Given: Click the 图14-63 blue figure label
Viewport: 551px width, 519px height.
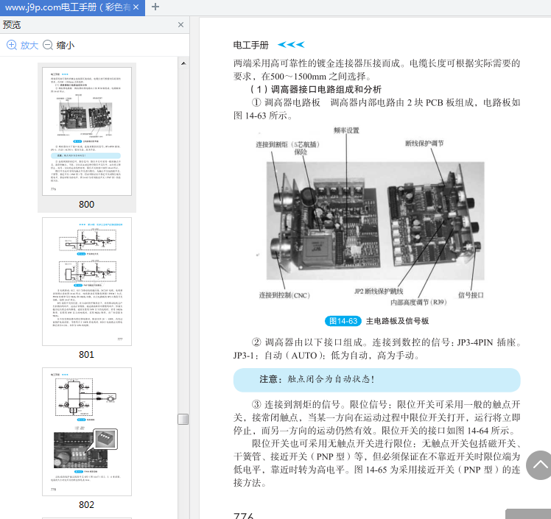Looking at the screenshot, I should pyautogui.click(x=343, y=321).
